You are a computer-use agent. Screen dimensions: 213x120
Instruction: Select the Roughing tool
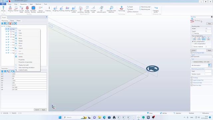click(x=56, y=9)
